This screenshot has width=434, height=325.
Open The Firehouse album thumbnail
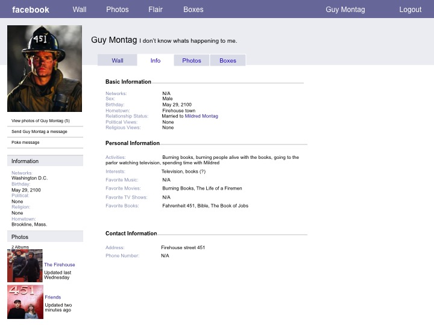coord(25,266)
